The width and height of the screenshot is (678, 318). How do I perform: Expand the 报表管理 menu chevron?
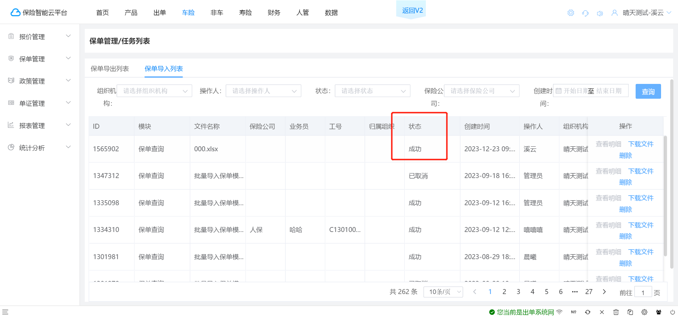(69, 125)
